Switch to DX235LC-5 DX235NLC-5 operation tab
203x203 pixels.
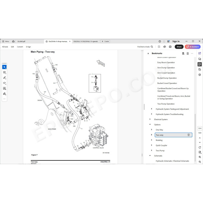pyautogui.click(x=86, y=41)
